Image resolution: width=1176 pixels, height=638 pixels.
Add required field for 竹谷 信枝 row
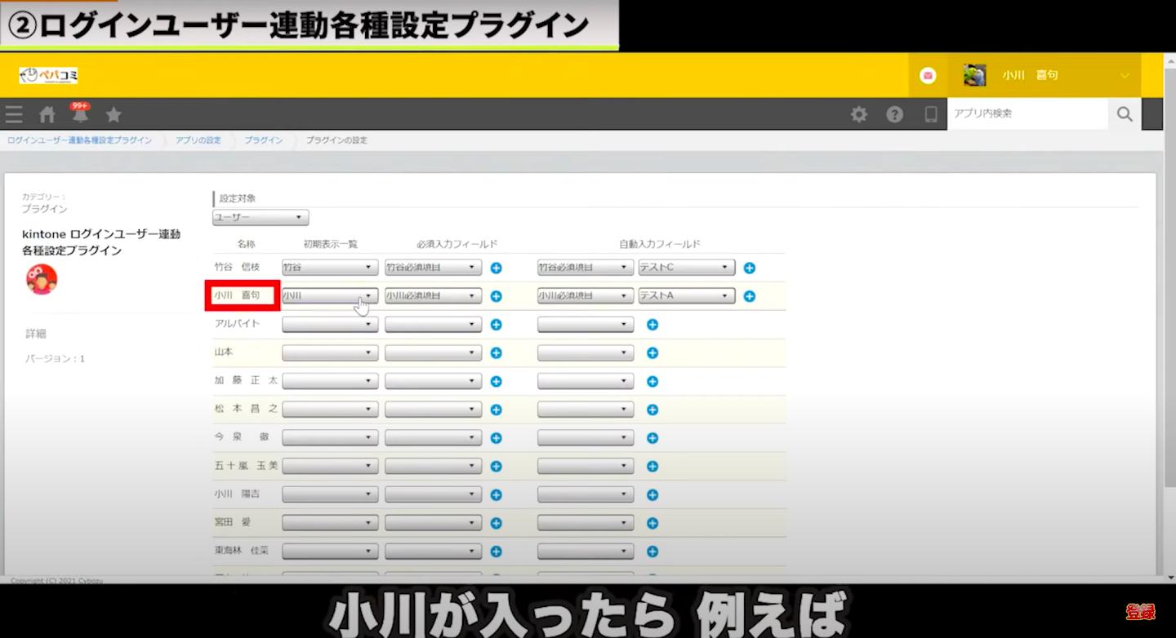click(496, 268)
